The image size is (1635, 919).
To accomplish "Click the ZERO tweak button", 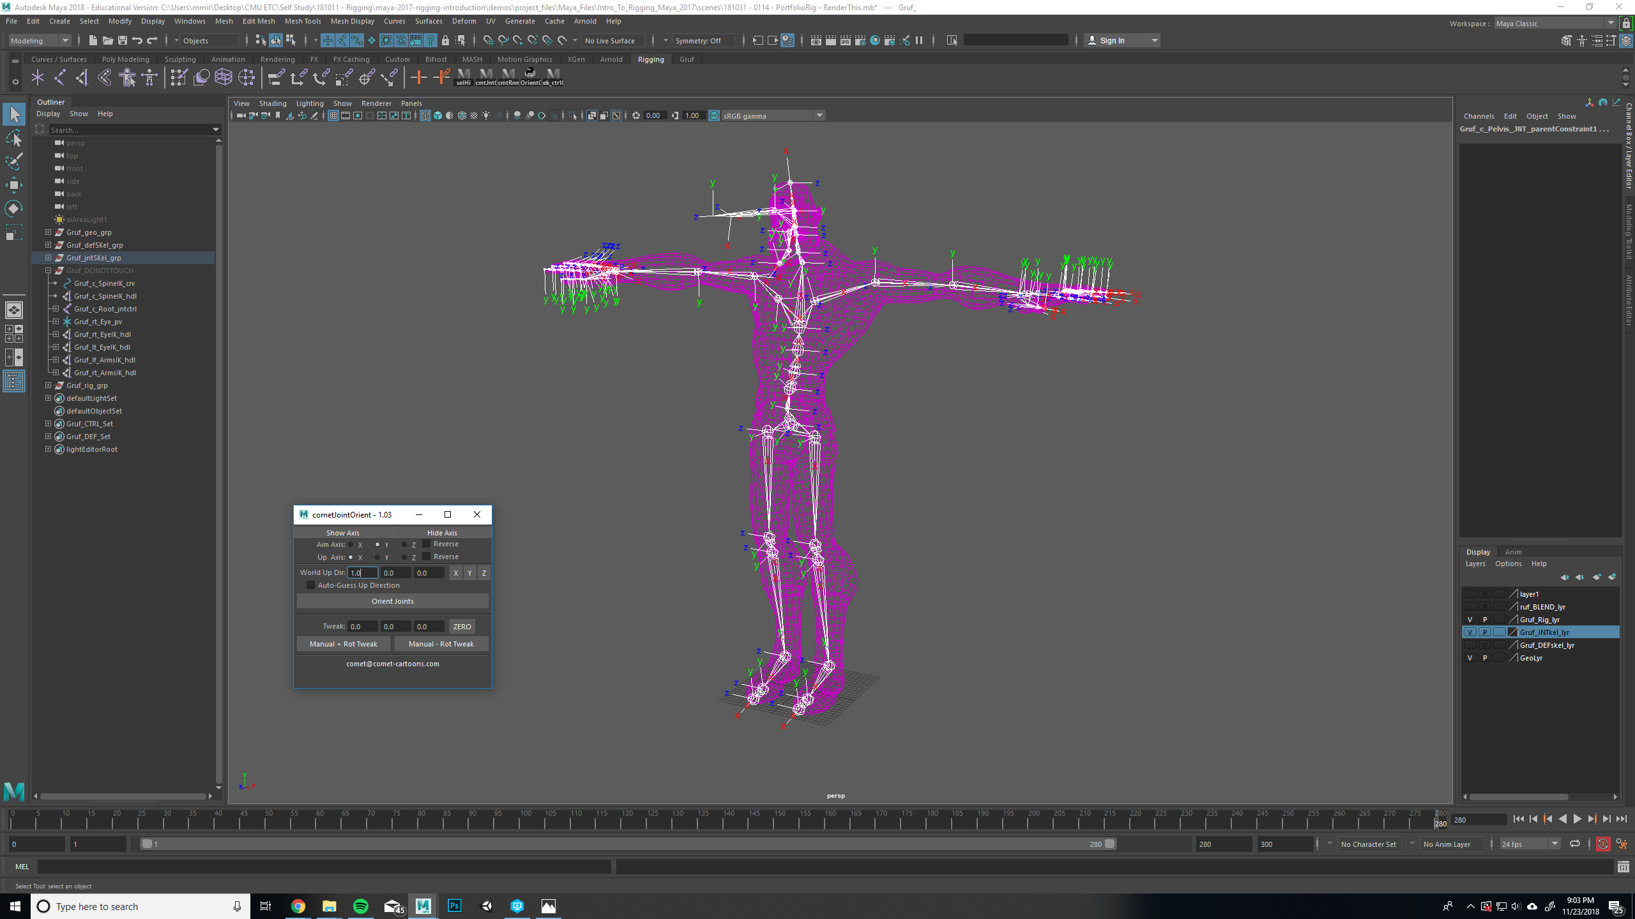I will click(462, 627).
